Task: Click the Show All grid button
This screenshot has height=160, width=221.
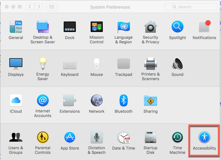Action: [52, 7]
